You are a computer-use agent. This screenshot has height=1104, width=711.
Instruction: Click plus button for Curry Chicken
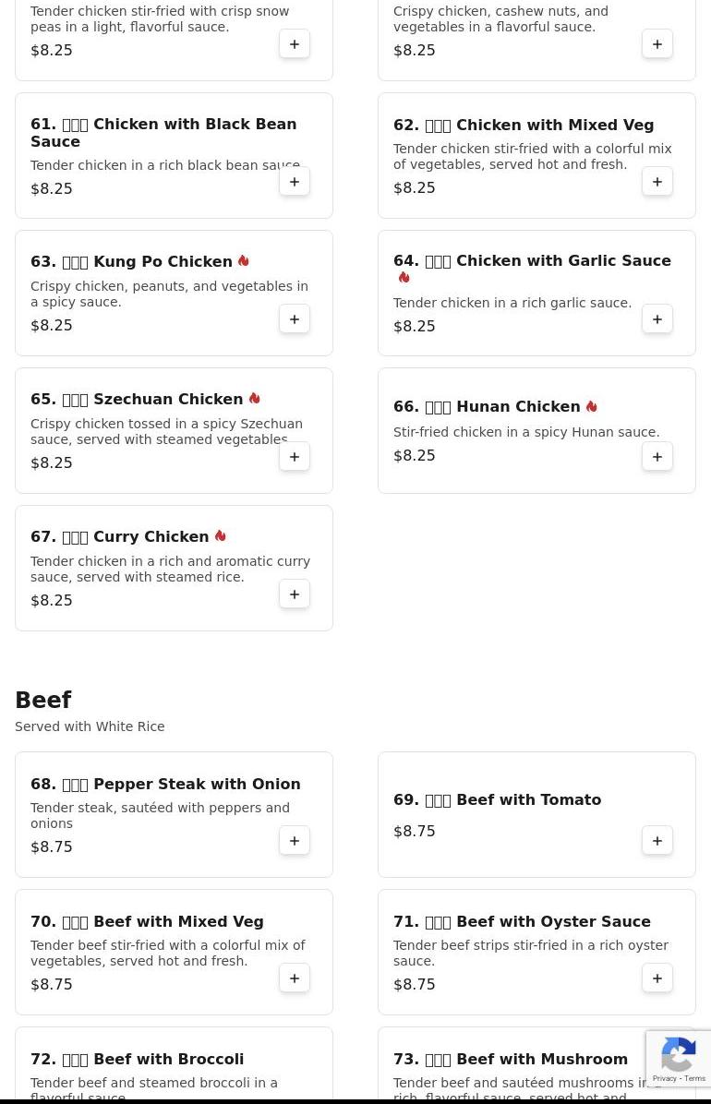pos(295,594)
